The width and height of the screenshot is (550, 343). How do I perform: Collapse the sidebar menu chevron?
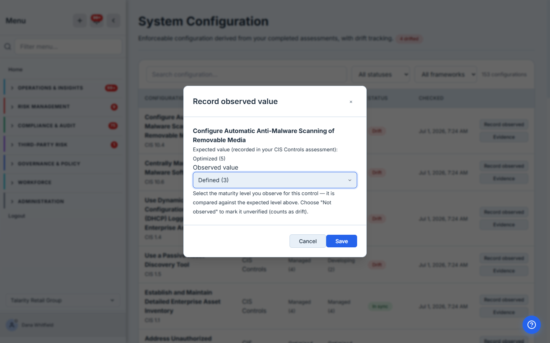113,21
